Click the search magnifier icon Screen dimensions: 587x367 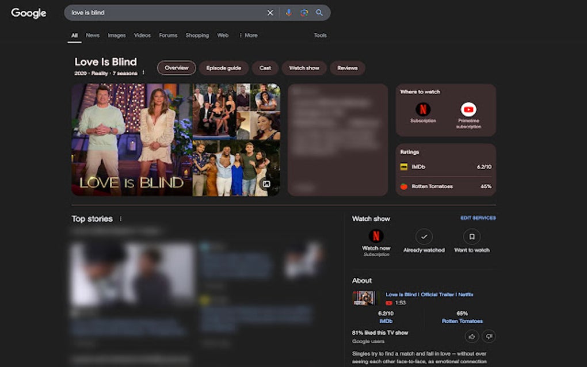point(319,12)
